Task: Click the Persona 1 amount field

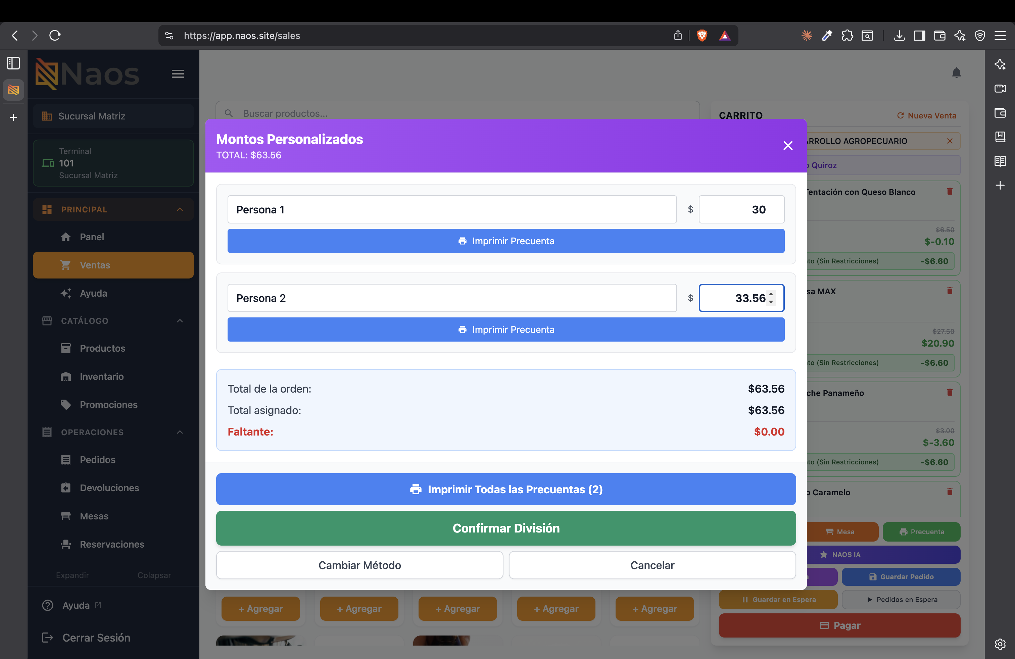Action: point(741,209)
